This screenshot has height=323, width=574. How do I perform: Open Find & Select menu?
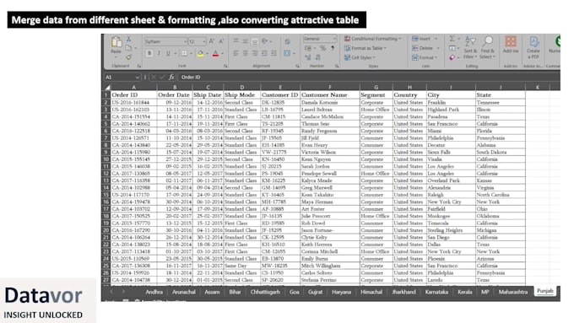pos(488,47)
